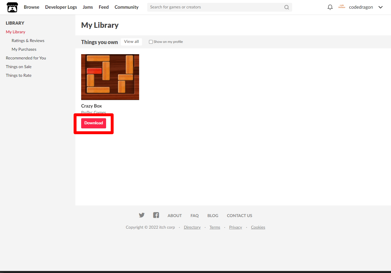Visit the Facebook footer icon

click(156, 215)
